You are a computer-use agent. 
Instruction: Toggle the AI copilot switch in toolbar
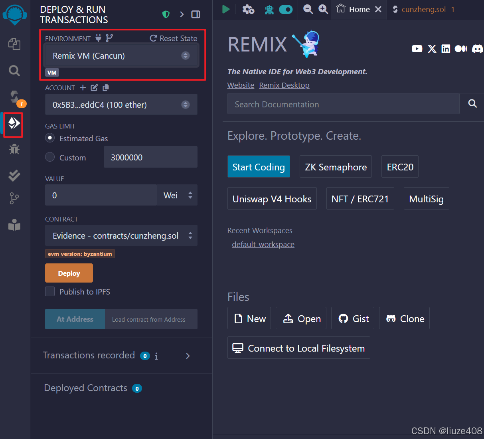point(286,10)
